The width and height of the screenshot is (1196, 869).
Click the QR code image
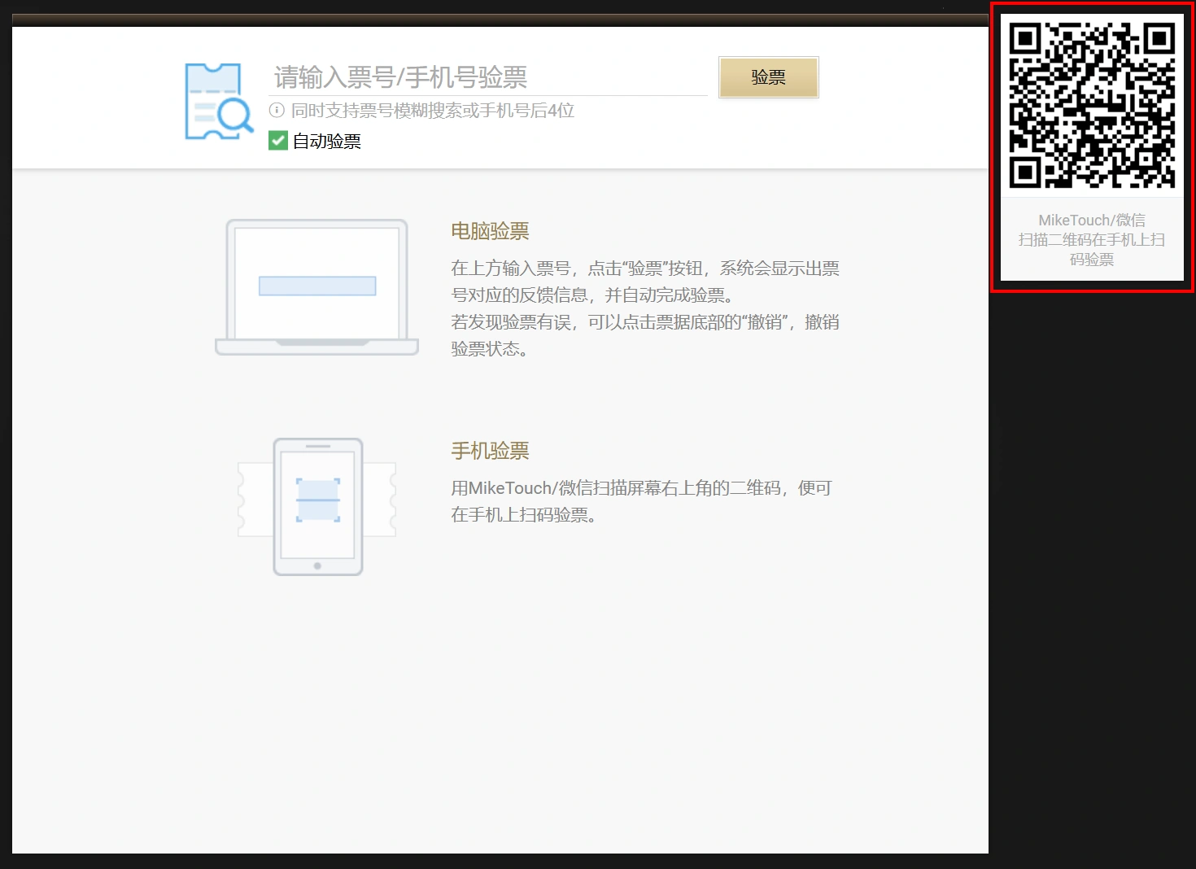pyautogui.click(x=1092, y=106)
